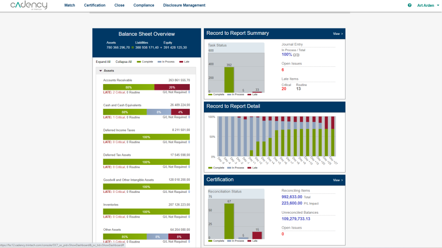
Task: Open the Disclosure Management menu
Action: click(x=184, y=5)
